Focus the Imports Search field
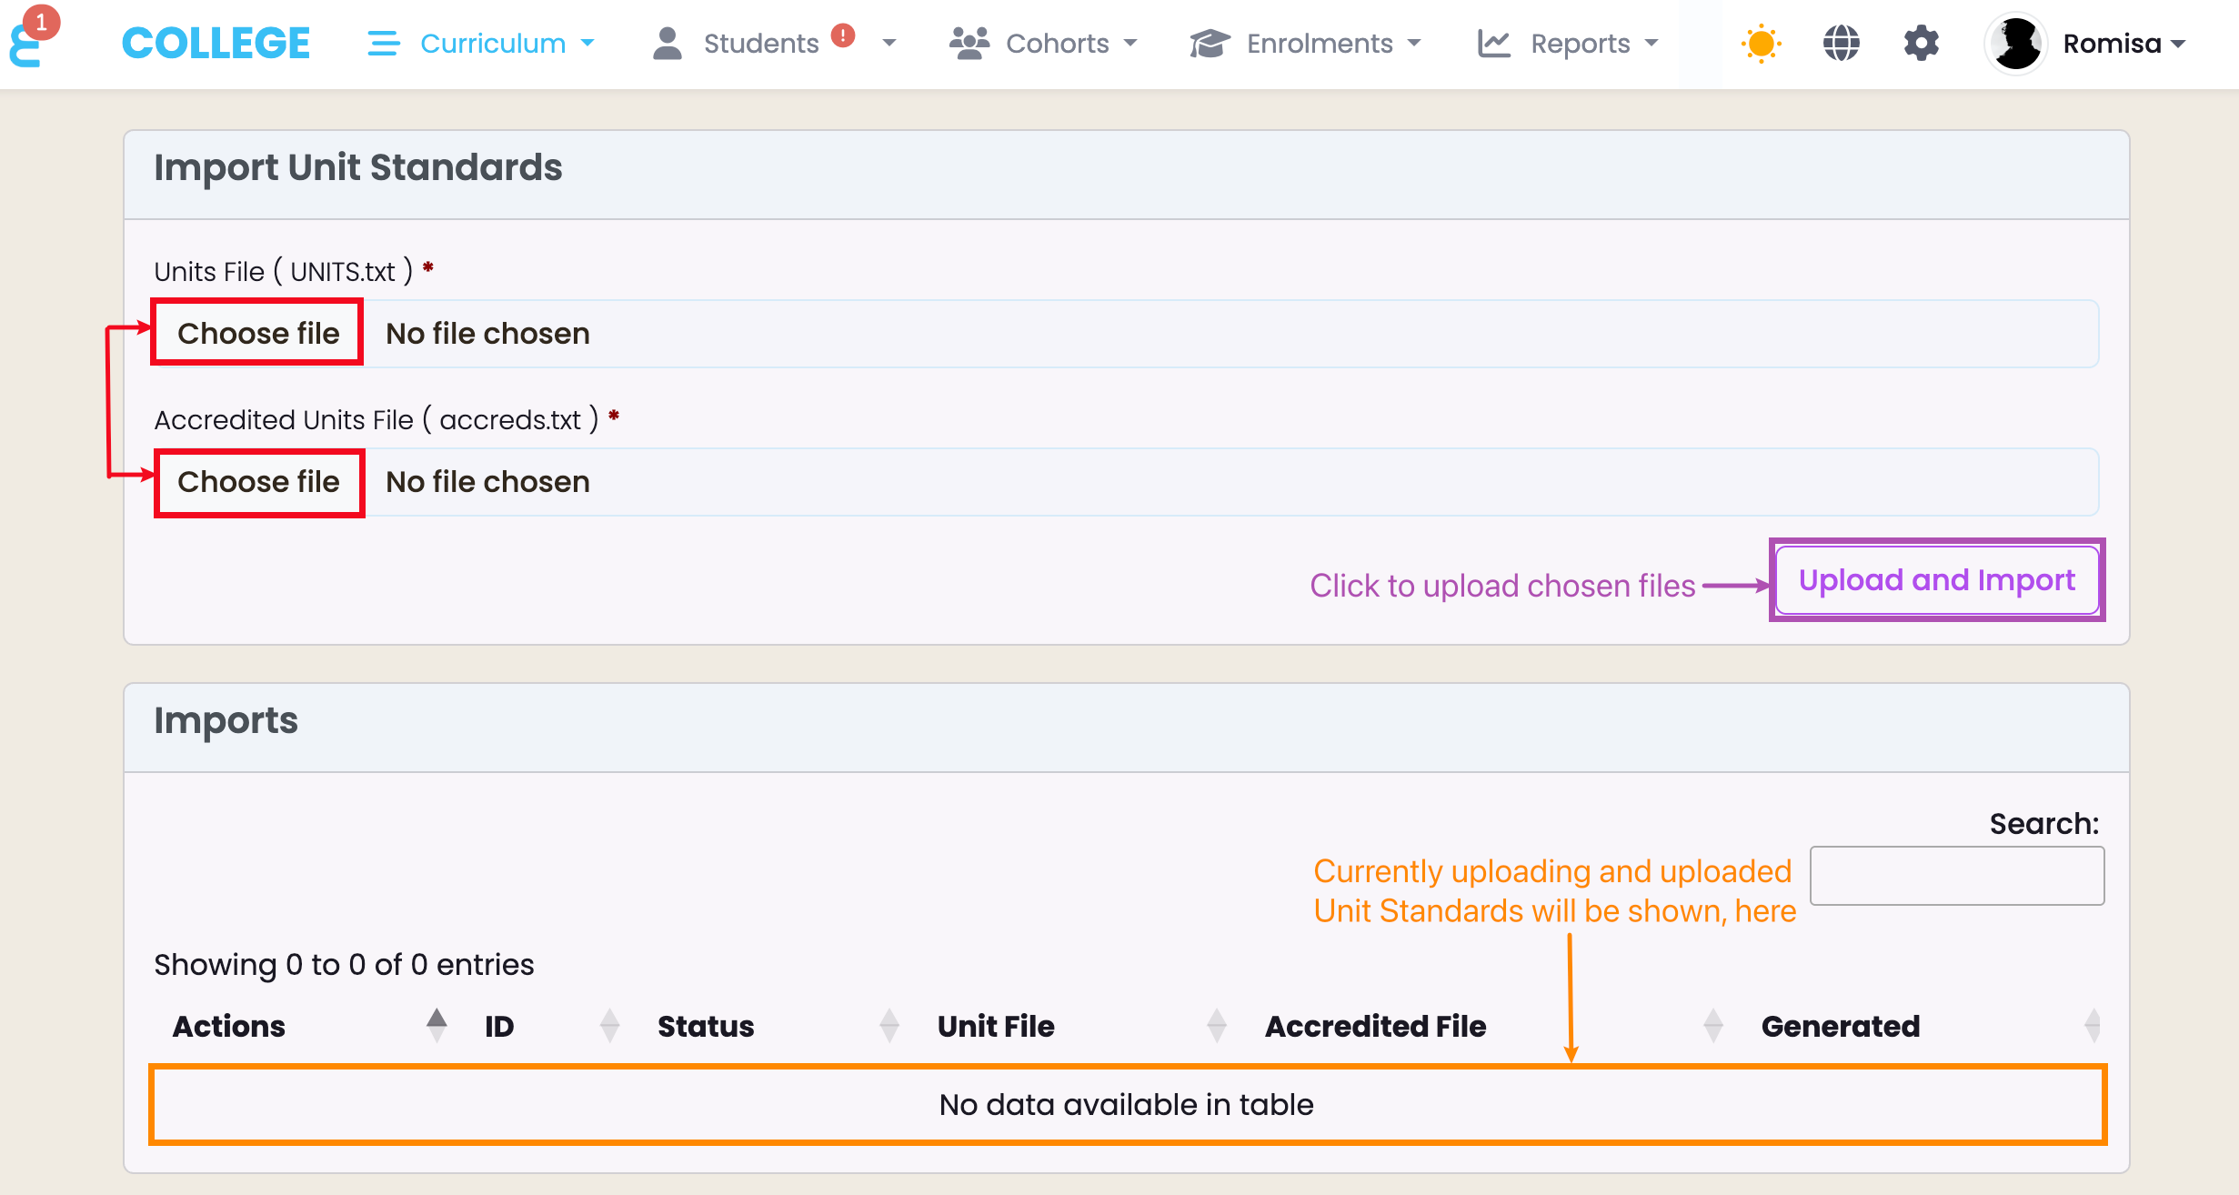 1956,876
